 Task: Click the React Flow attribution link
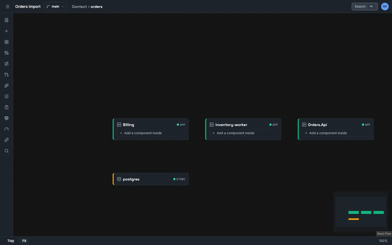pyautogui.click(x=384, y=234)
